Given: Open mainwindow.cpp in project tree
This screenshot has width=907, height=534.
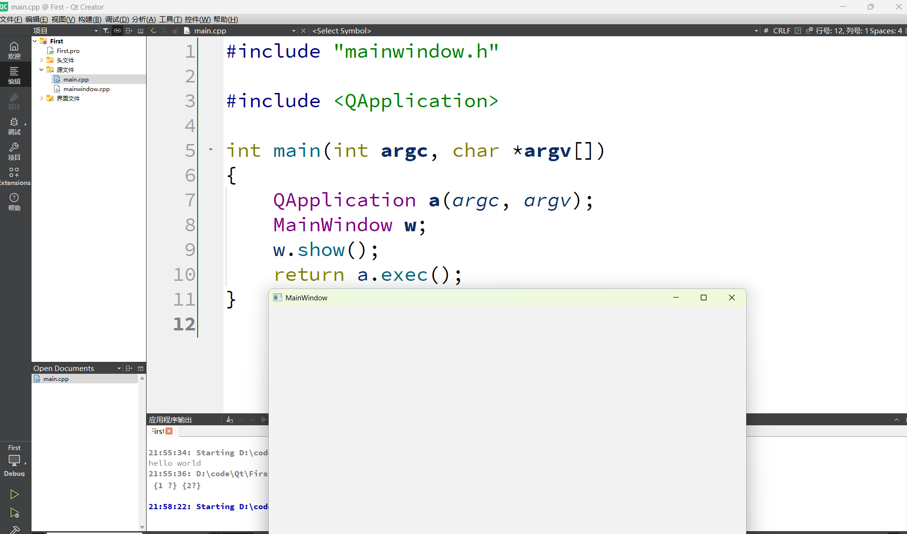Looking at the screenshot, I should (x=86, y=89).
